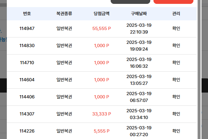Image resolution: width=208 pixels, height=139 pixels.
Task: Click the 구매날짜 column header
Action: (x=139, y=14)
